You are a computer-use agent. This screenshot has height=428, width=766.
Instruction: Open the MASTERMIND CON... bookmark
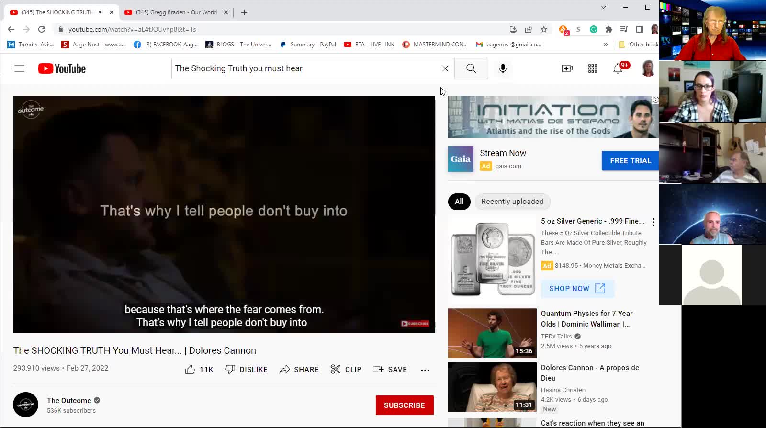coord(435,45)
